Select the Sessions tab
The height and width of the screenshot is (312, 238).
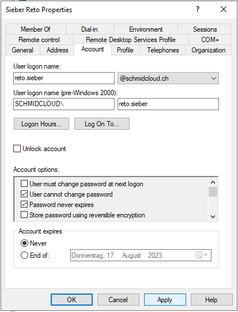[205, 29]
